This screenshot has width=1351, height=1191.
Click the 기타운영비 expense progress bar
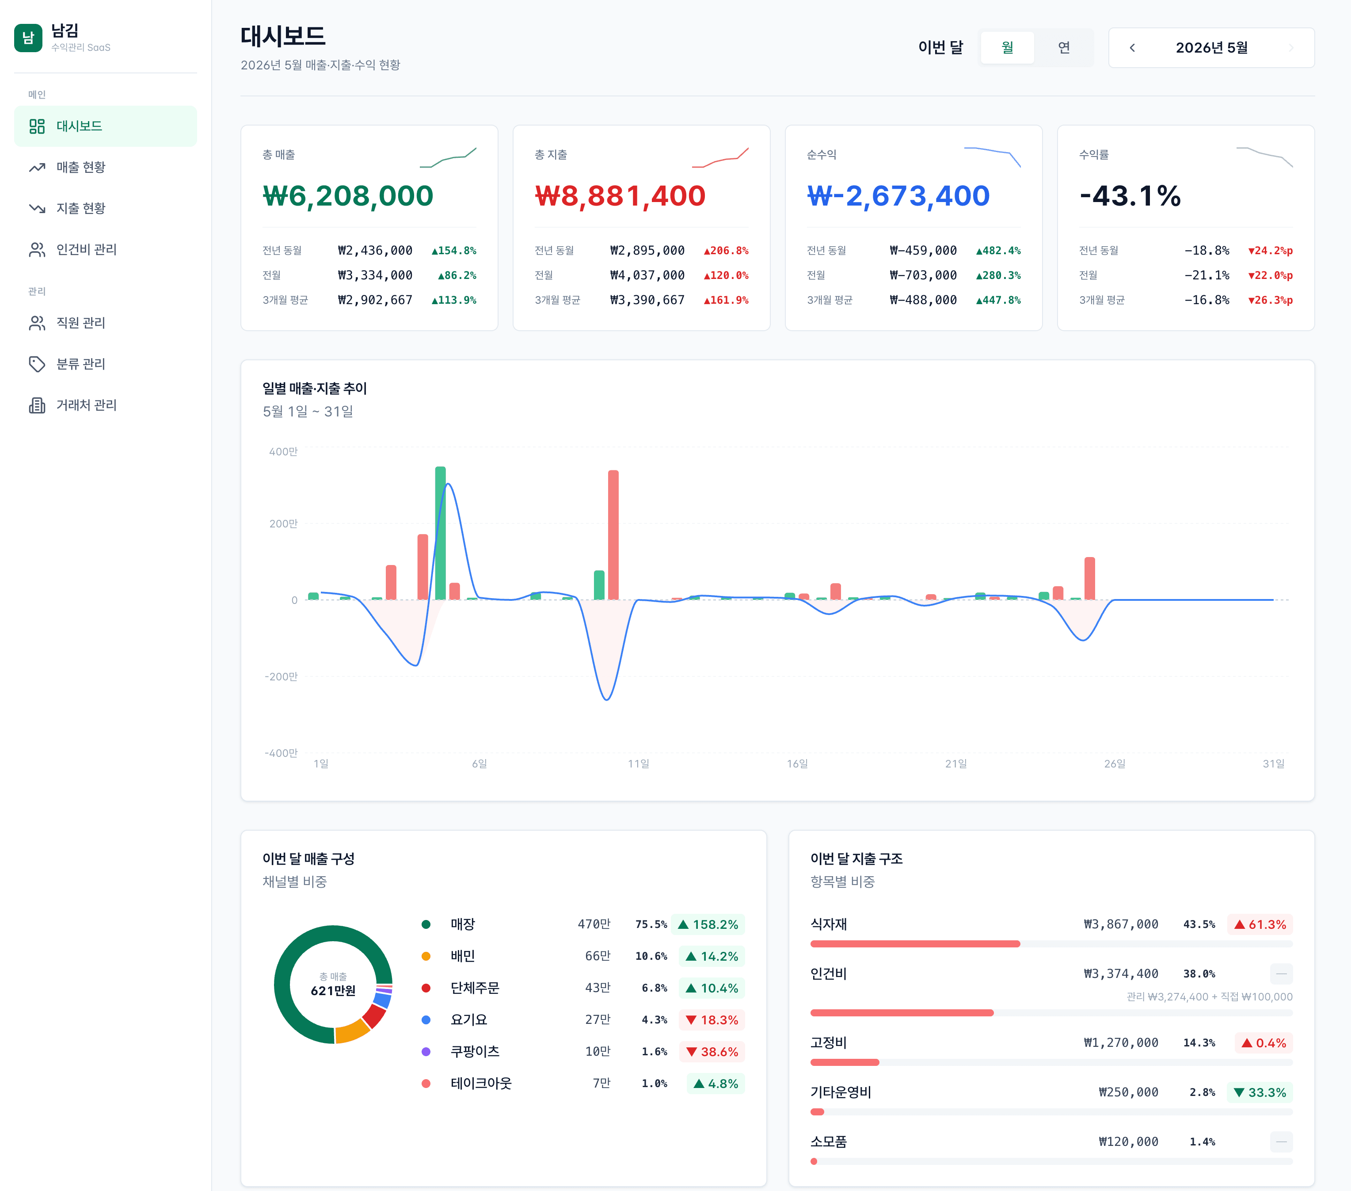[x=1051, y=1111]
